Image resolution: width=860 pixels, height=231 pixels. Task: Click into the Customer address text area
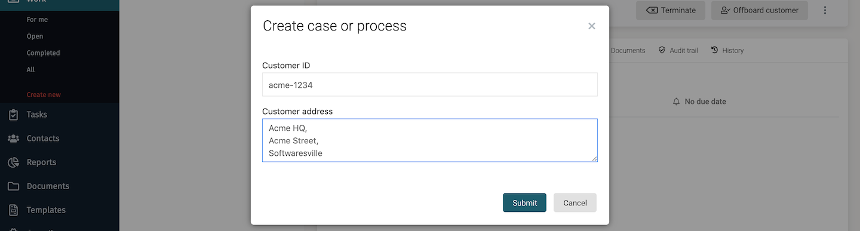pyautogui.click(x=430, y=140)
